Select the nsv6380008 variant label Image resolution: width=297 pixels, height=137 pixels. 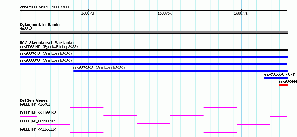[280, 75]
